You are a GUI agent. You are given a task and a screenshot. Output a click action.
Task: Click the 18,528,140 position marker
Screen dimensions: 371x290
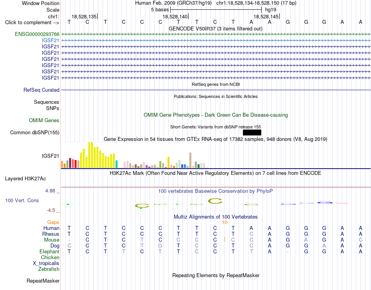175,16
